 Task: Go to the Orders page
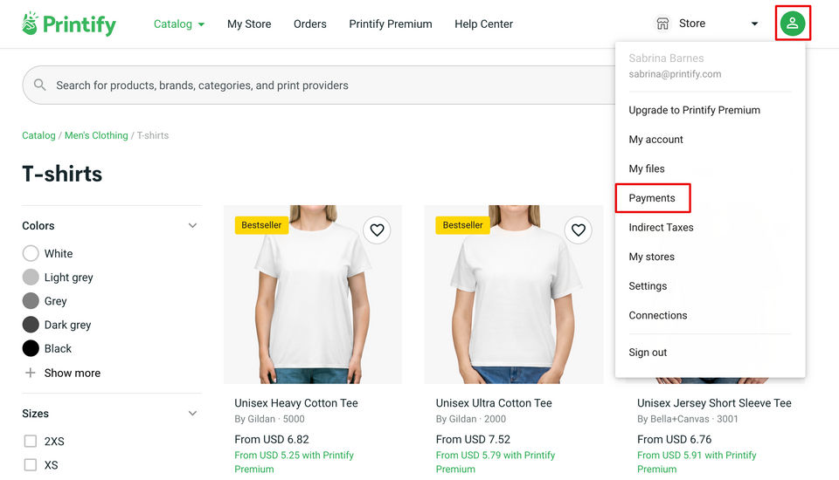point(309,24)
